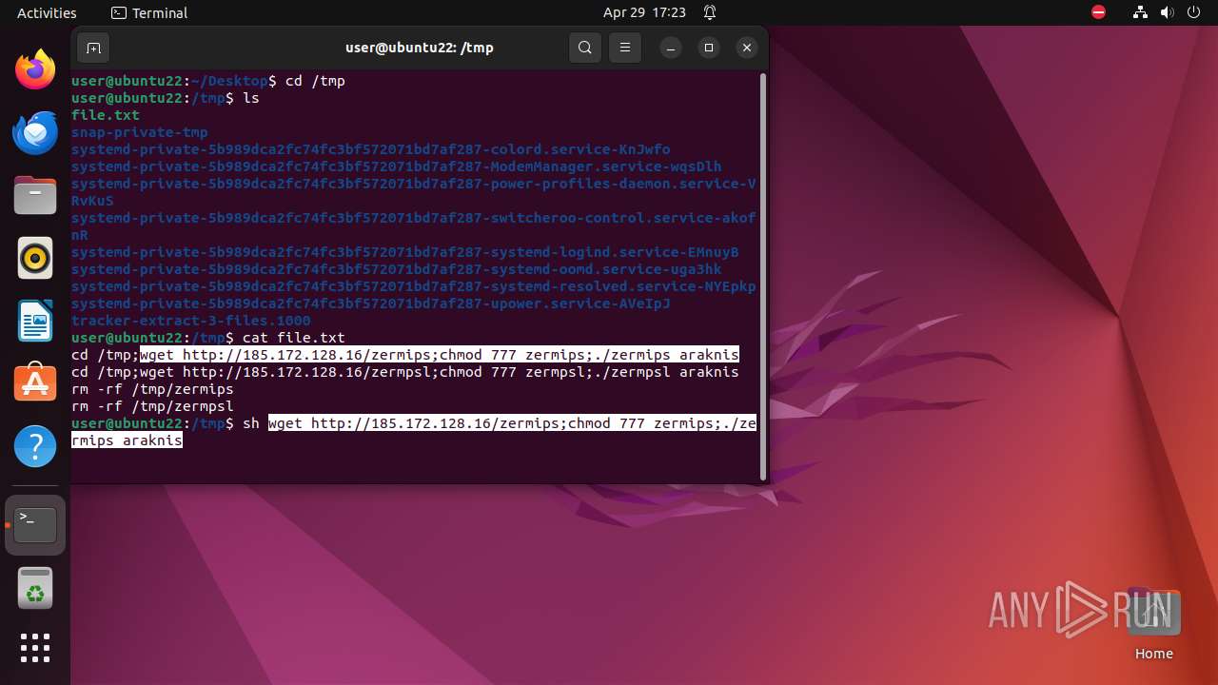The height and width of the screenshot is (685, 1218).
Task: Open Firefox from the dock
Action: click(35, 69)
